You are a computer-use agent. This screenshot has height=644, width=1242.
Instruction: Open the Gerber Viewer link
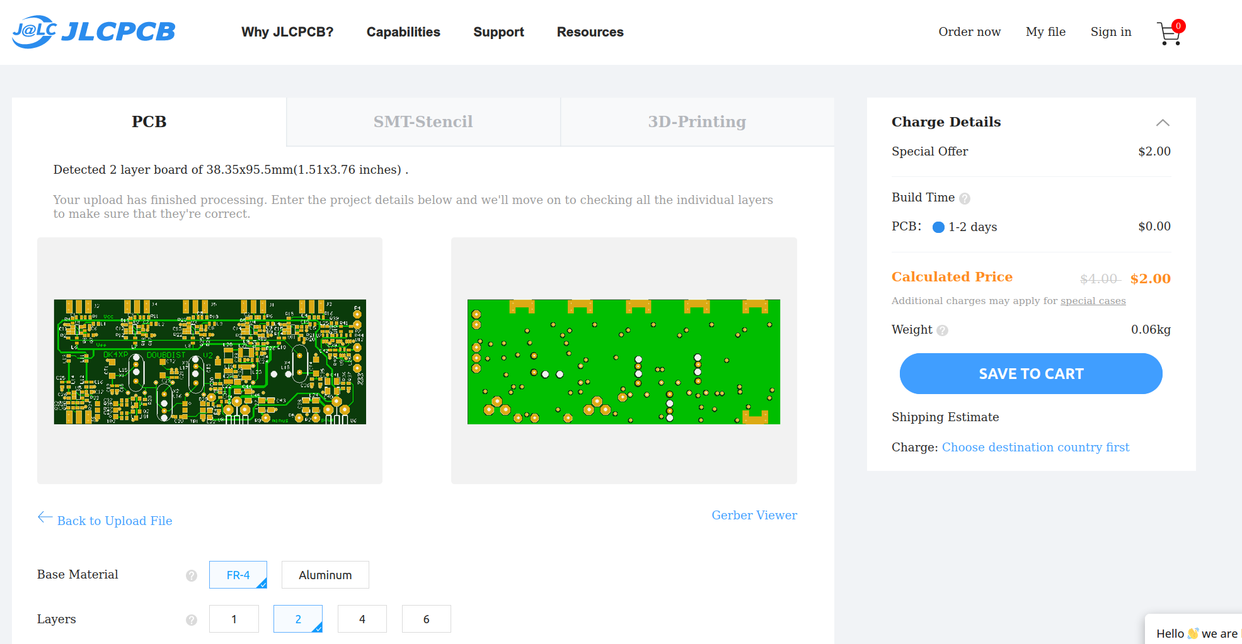coord(754,515)
